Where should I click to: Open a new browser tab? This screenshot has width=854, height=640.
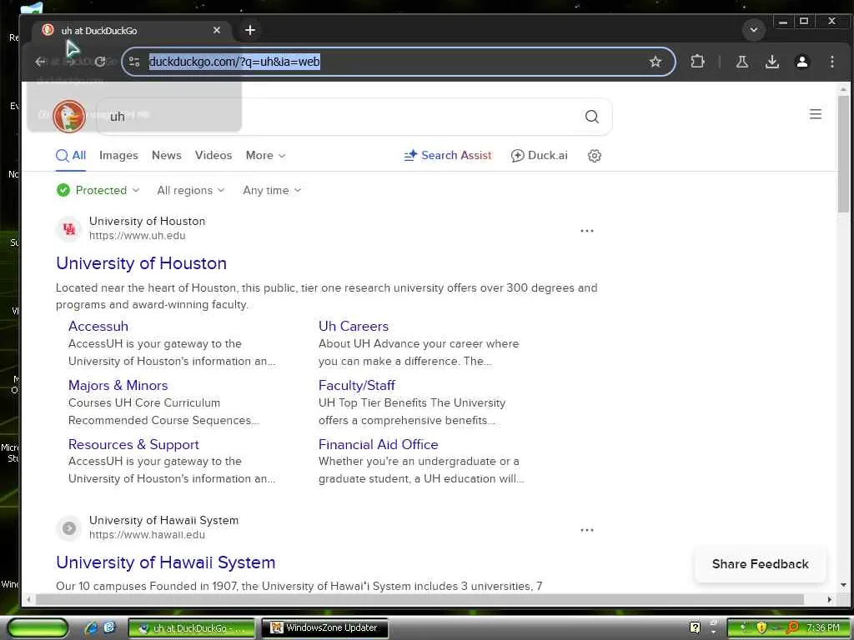pos(250,31)
